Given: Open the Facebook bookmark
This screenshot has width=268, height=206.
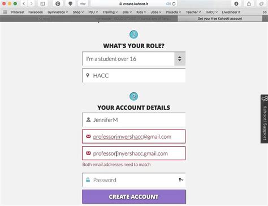Looking at the screenshot, I should (x=36, y=12).
